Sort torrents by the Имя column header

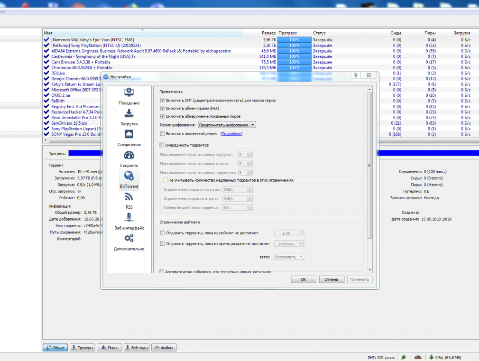[x=142, y=33]
